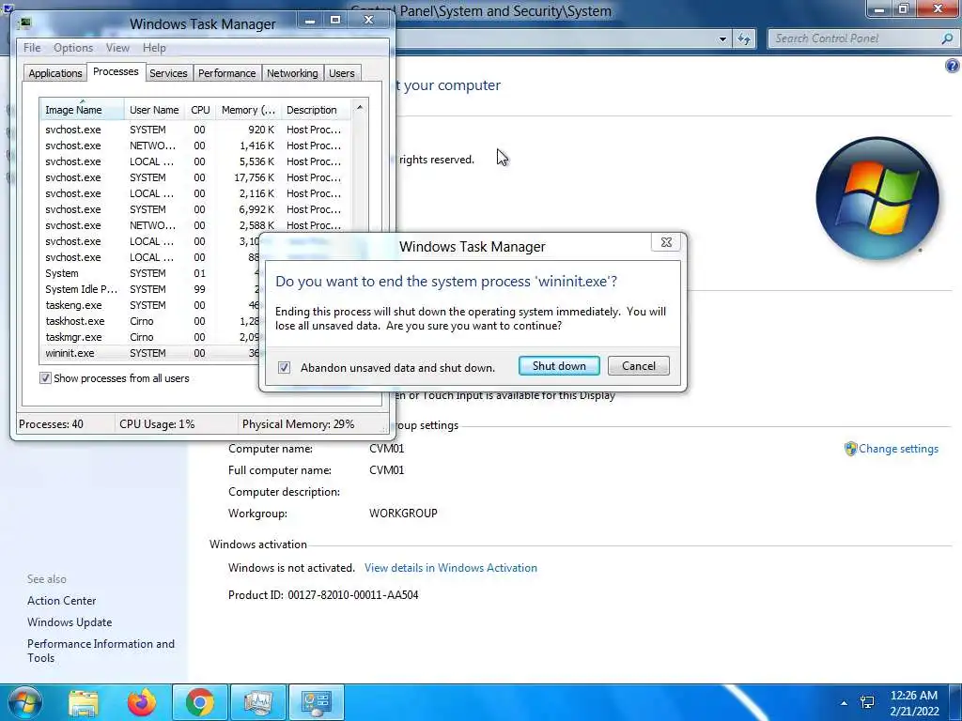Click the Shut down button in dialog
The image size is (962, 721).
[559, 366]
